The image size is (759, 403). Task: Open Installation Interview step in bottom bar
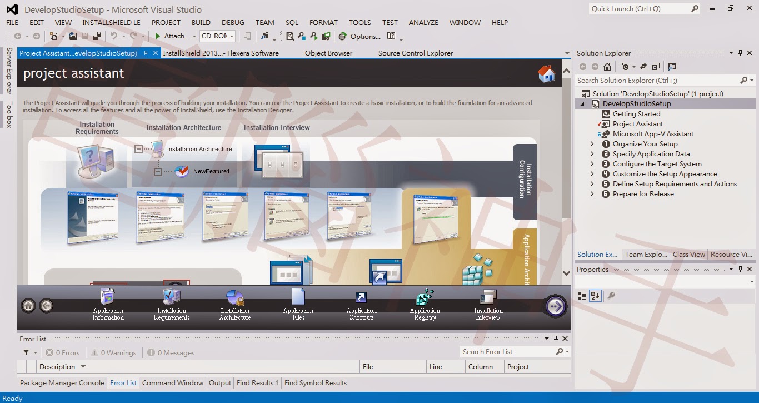coord(488,305)
